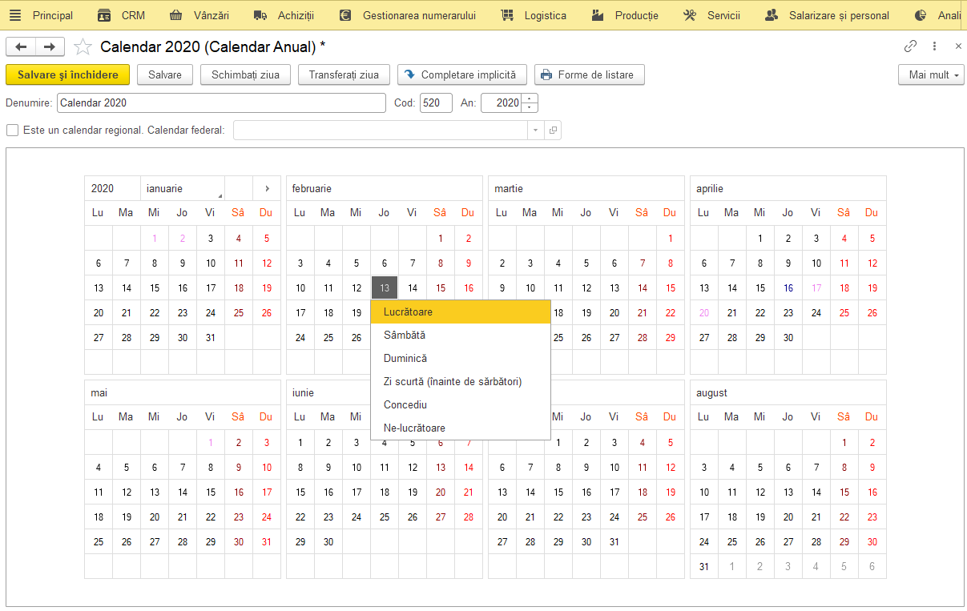Click the Forme de listare button
Viewport: 967px width, 611px height.
point(589,74)
